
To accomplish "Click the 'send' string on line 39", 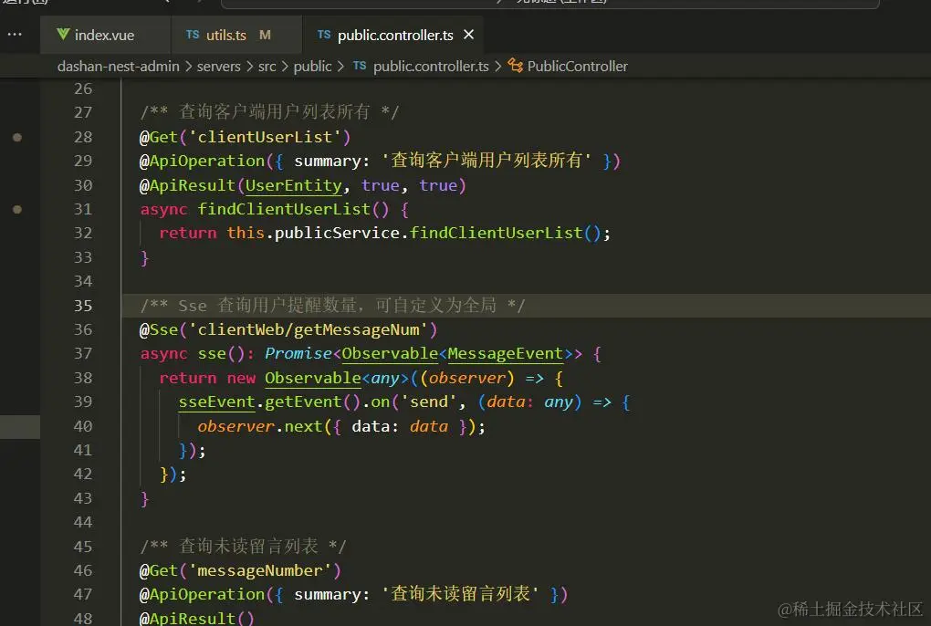I will 428,402.
